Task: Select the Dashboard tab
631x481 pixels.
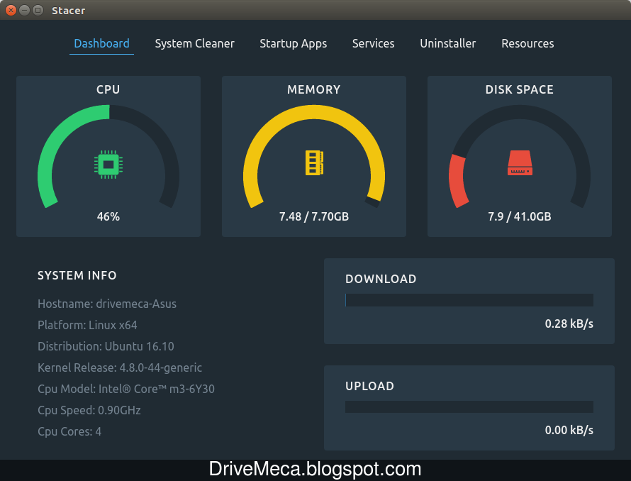Action: tap(101, 43)
